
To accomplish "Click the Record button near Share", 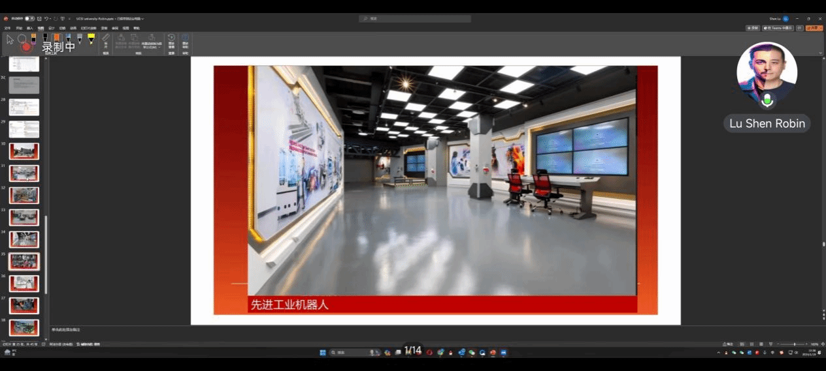I will click(x=753, y=28).
